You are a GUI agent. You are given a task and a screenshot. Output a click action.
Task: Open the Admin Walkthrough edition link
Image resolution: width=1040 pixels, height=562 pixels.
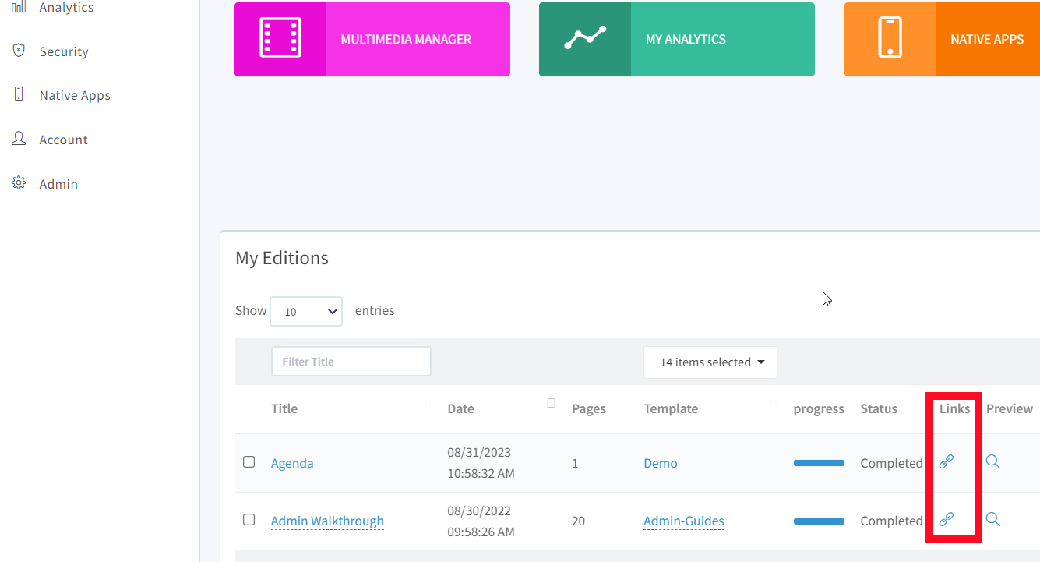tap(327, 521)
